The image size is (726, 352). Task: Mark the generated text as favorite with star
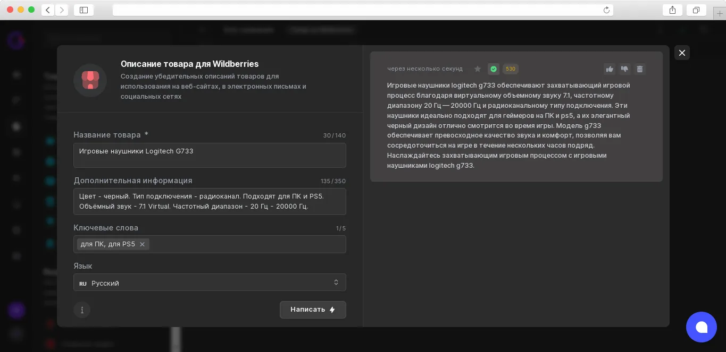478,69
